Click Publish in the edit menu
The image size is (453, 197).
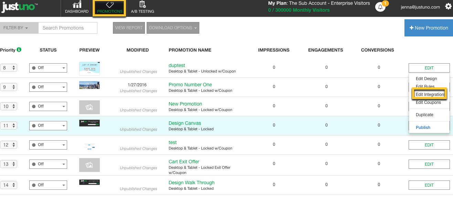(x=423, y=127)
